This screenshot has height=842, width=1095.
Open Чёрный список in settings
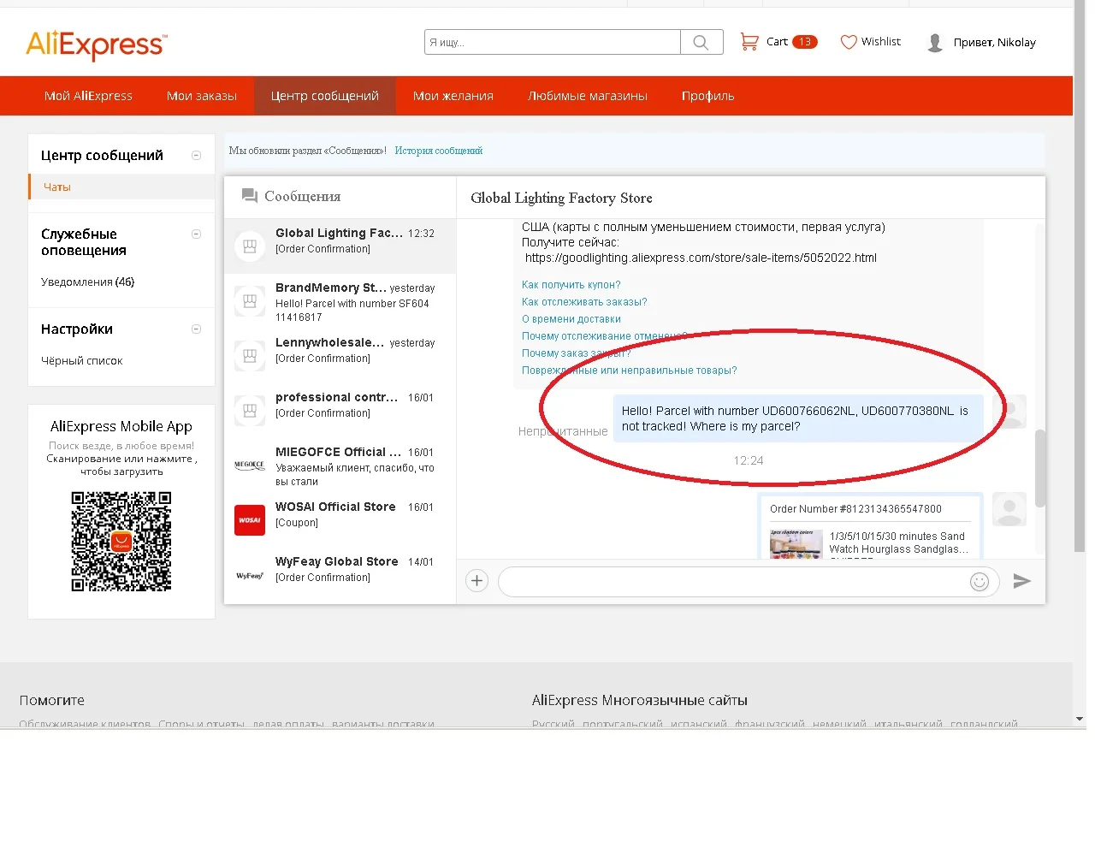pyautogui.click(x=82, y=361)
